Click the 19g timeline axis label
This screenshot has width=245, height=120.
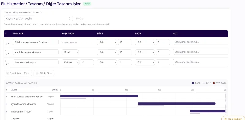(x=159, y=90)
